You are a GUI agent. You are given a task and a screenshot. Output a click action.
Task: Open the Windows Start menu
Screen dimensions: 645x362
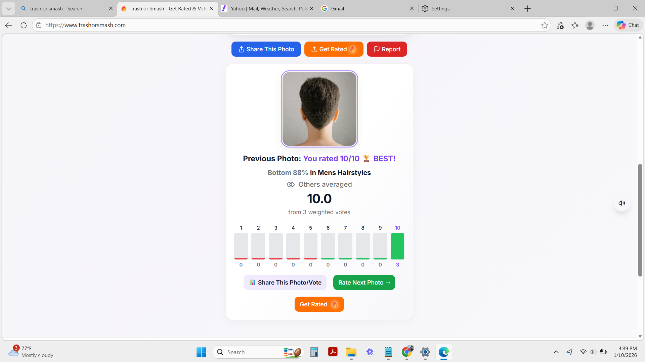(201, 352)
